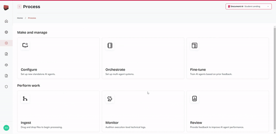The image size is (276, 134).
Task: Open the balance scales sidebar icon
Action: coord(6,65)
